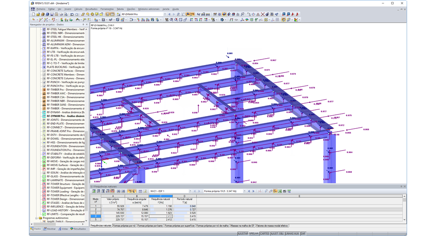Click the Redo arrow icon
The height and width of the screenshot is (236, 436).
(x=76, y=14)
